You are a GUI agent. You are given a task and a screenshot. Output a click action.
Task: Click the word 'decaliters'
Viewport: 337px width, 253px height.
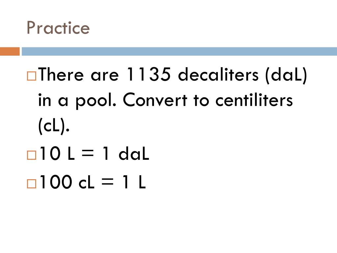click(219, 74)
